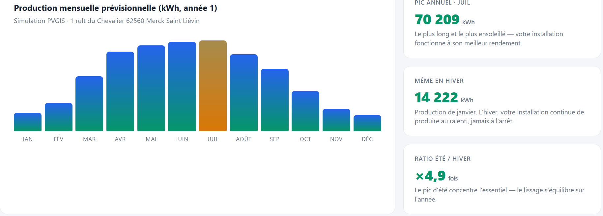Click the Simulation PVGIS address subtitle
The image size is (603, 216).
(107, 21)
